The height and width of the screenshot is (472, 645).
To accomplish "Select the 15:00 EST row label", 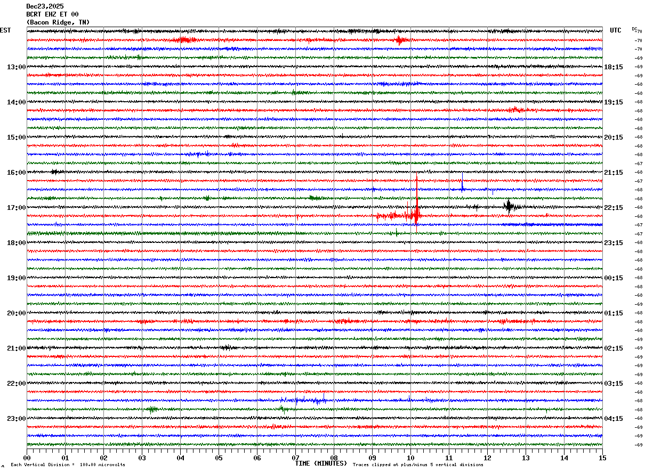I will (17, 137).
